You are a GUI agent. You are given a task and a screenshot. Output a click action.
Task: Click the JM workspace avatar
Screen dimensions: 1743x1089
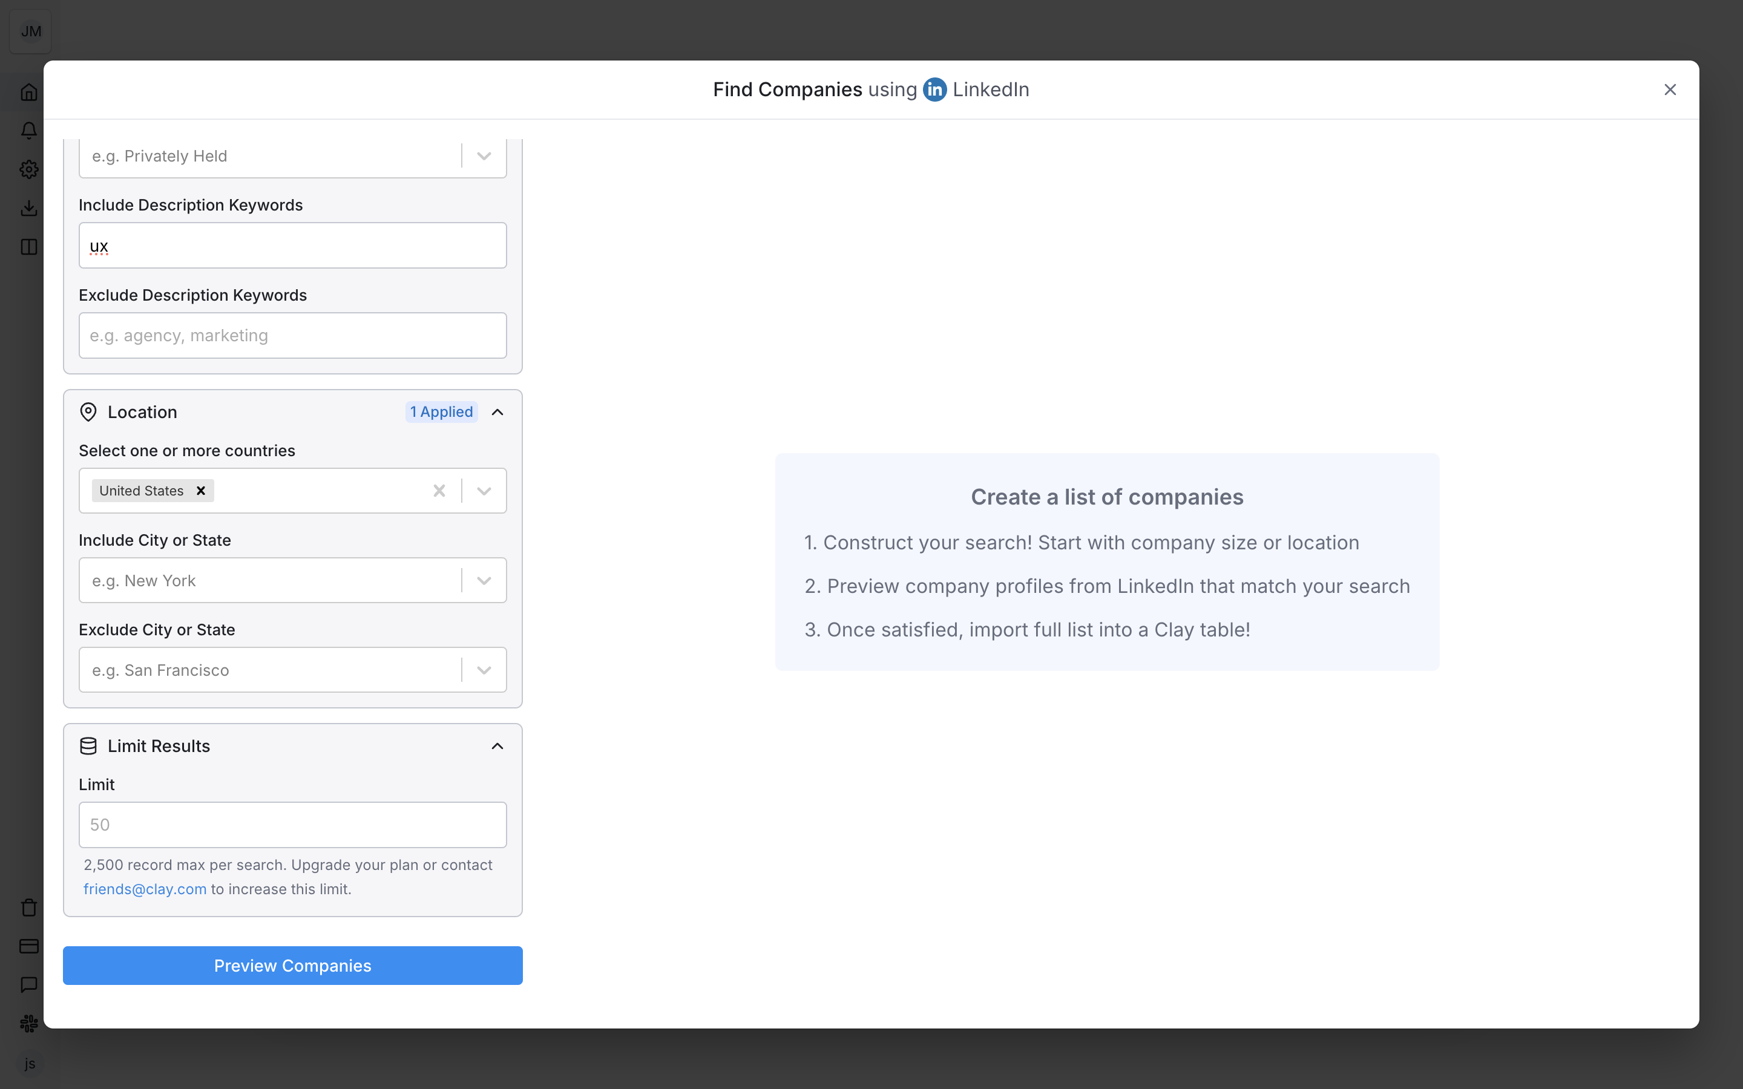click(30, 31)
